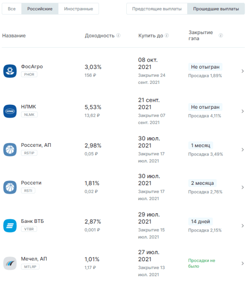247x284 pixels.
Task: Click the 08 окт. 2021 date
Action: [148, 63]
